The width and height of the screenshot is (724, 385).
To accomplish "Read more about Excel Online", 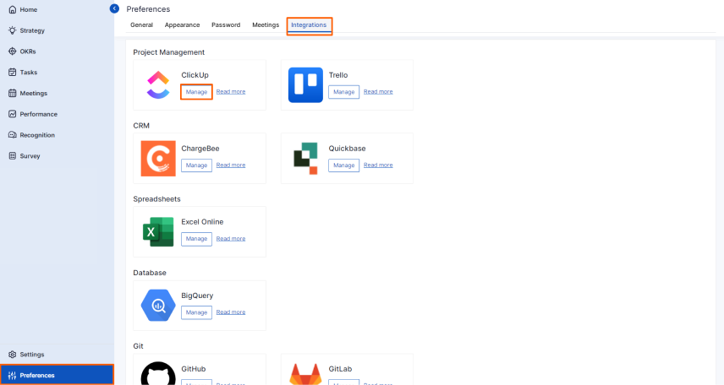I will (230, 239).
